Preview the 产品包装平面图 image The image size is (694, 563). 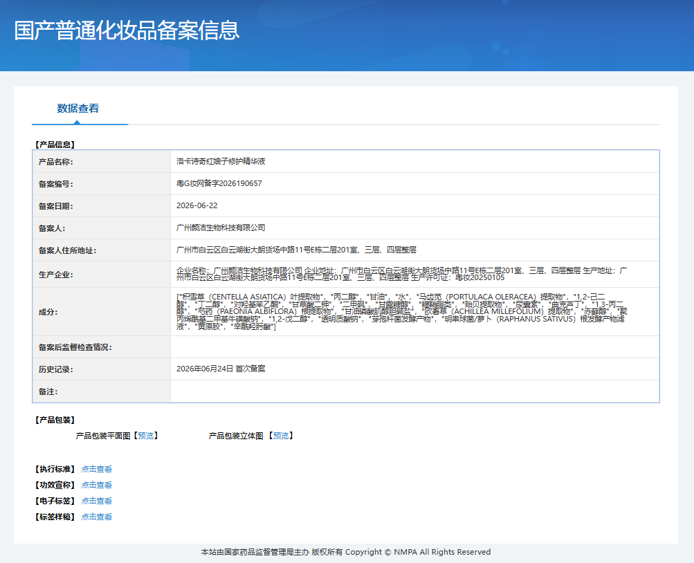[146, 436]
